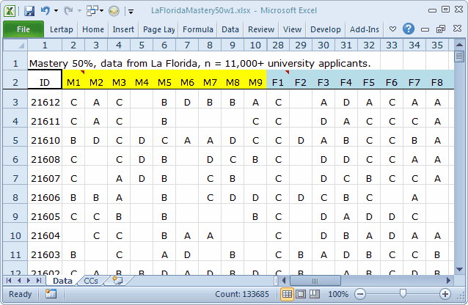468x305 pixels.
Task: Click the Insert Worksheet tab icon
Action: pyautogui.click(x=117, y=281)
